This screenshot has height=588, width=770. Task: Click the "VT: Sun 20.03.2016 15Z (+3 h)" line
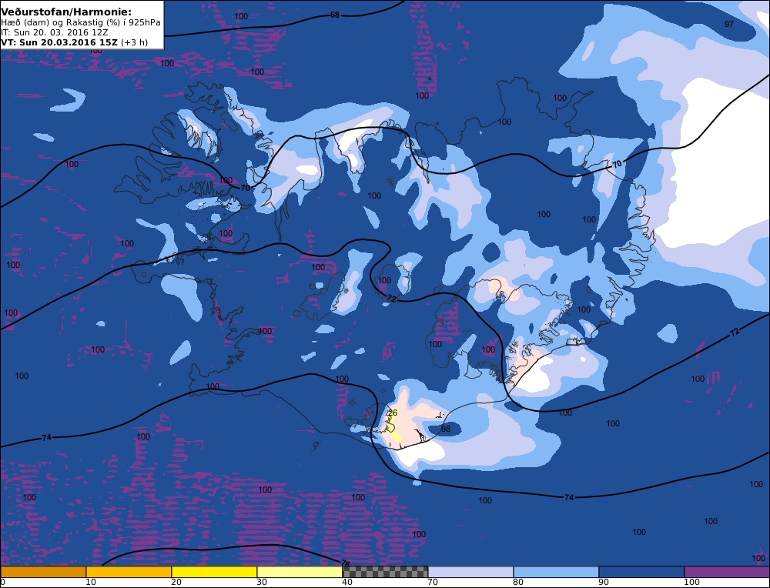click(74, 42)
